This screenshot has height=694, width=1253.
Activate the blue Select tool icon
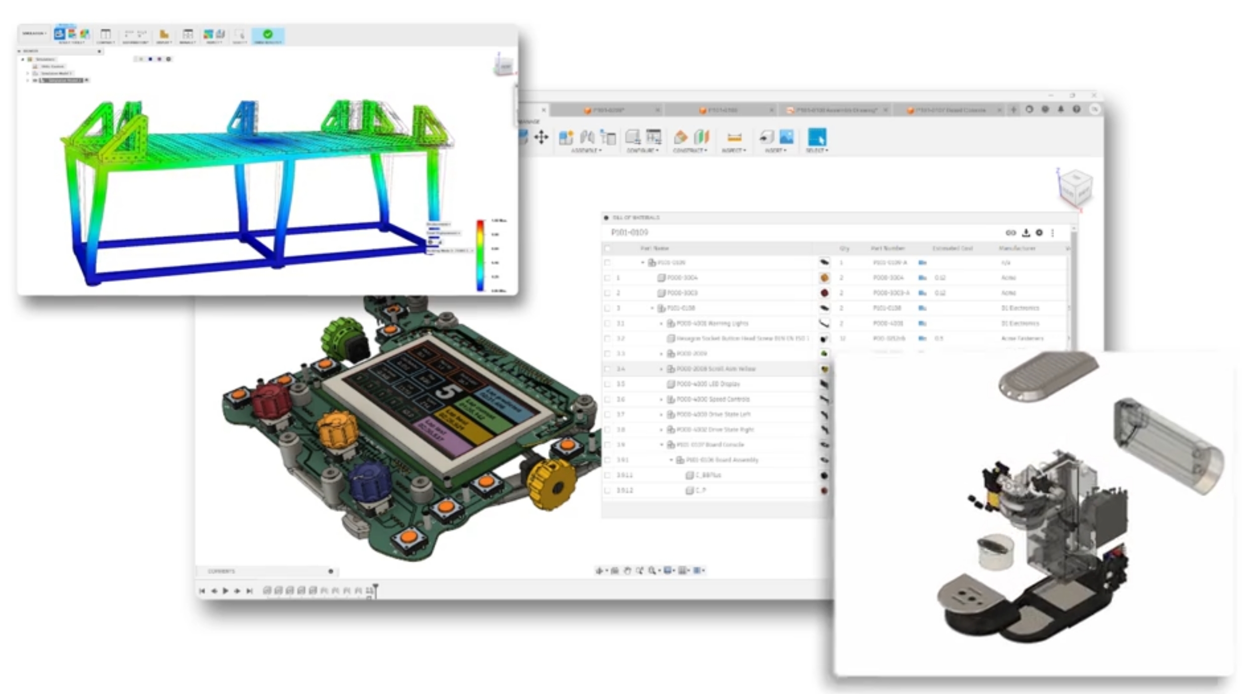(x=817, y=137)
